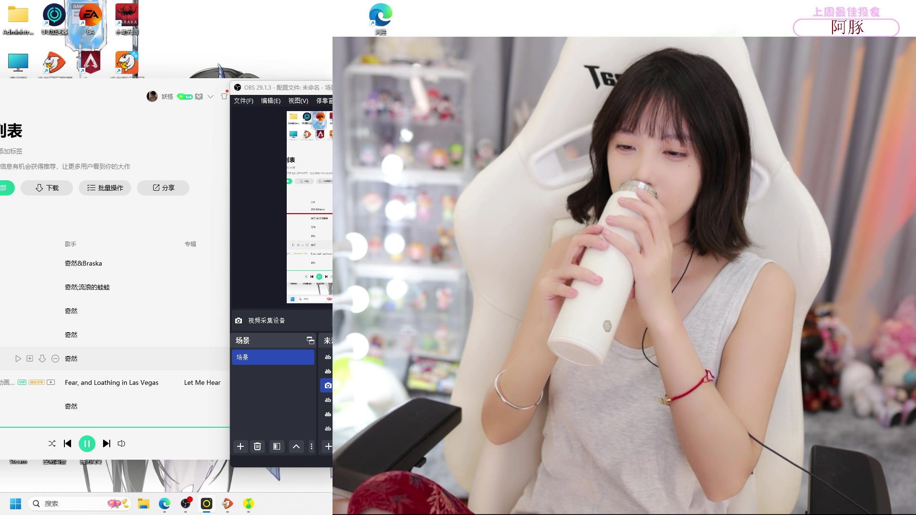Open the skin (shirt) icon in music player
Viewport: 916px width, 515px height.
[224, 96]
